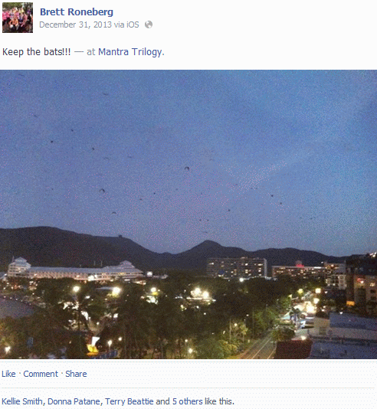Viewport: 377px width, 409px height.
Task: Click the lit apartment block in the photo
Action: pos(237,267)
